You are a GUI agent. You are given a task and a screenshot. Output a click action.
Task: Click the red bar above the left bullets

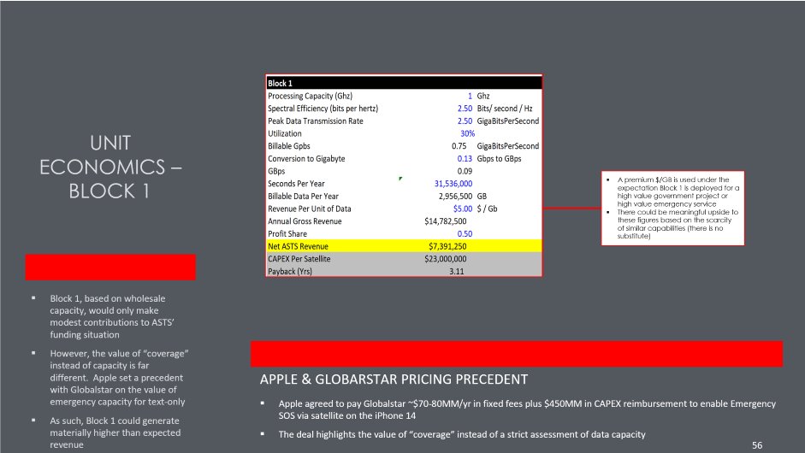click(110, 267)
